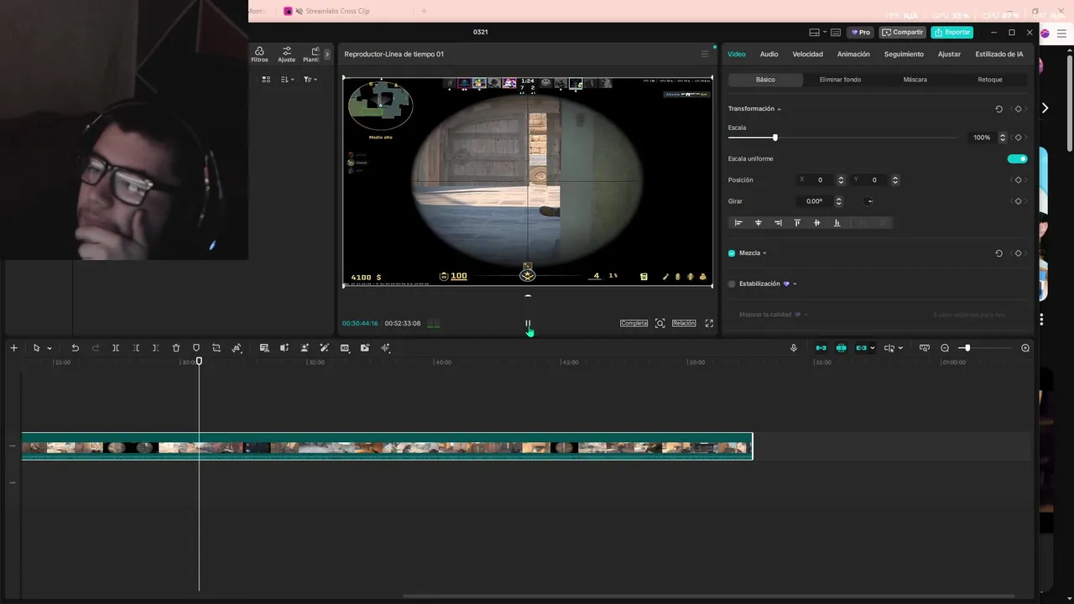Center the clip horizontally with the align icon
Screen dimensions: 1074x604
pos(759,223)
